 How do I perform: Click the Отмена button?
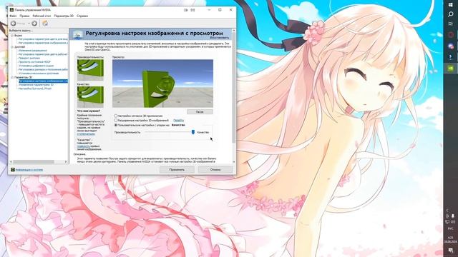tap(215, 170)
